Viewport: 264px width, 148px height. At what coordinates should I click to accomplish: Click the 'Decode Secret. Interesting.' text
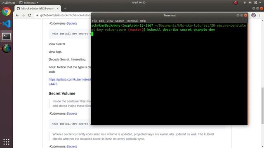coord(67,59)
